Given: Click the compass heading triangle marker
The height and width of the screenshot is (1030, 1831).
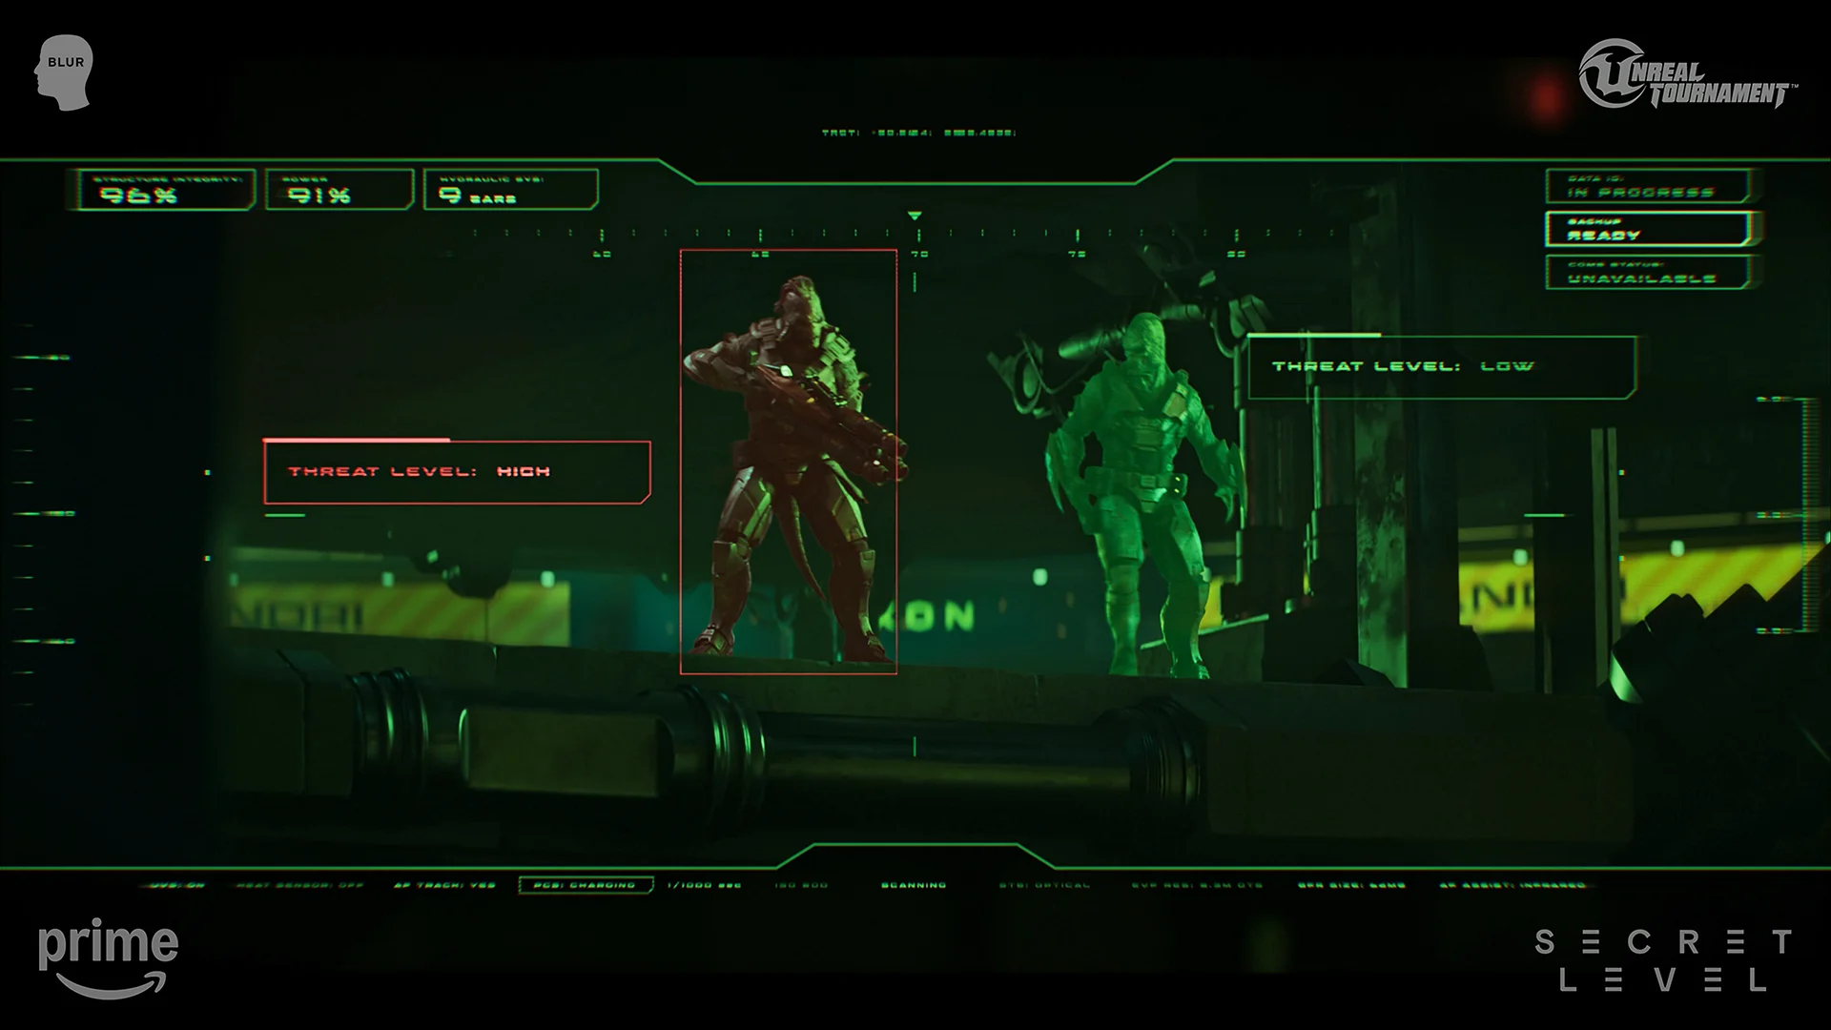Looking at the screenshot, I should [x=915, y=216].
